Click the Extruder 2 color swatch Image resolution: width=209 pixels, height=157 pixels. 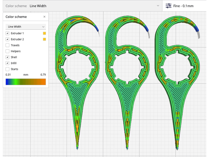(45, 39)
